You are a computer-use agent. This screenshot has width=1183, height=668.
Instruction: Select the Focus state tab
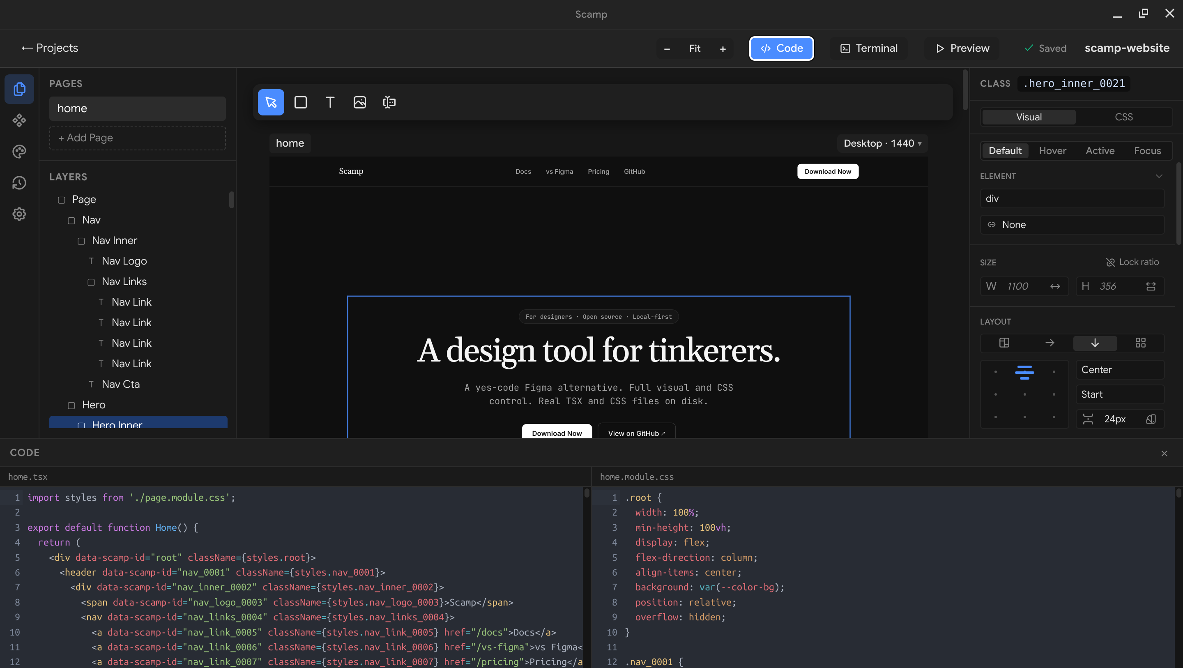tap(1147, 151)
